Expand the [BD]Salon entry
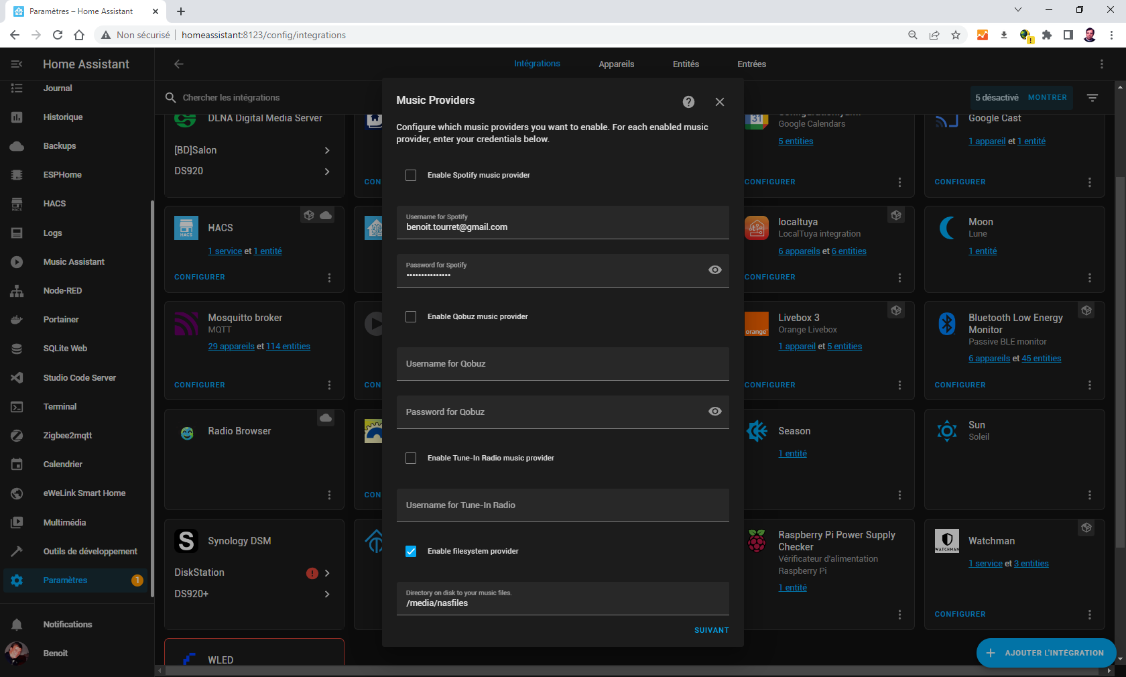This screenshot has height=677, width=1126. pos(253,150)
